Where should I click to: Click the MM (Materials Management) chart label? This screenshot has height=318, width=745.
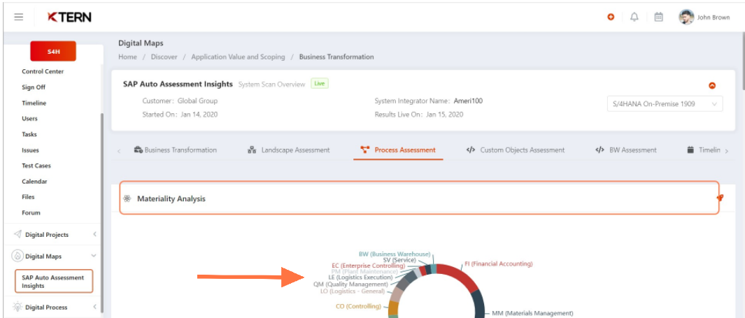532,313
